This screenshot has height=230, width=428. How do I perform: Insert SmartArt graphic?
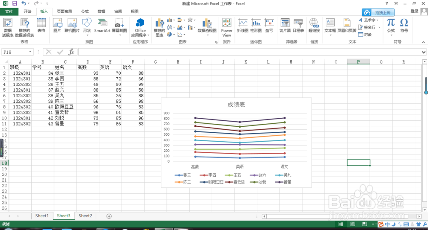pyautogui.click(x=102, y=25)
